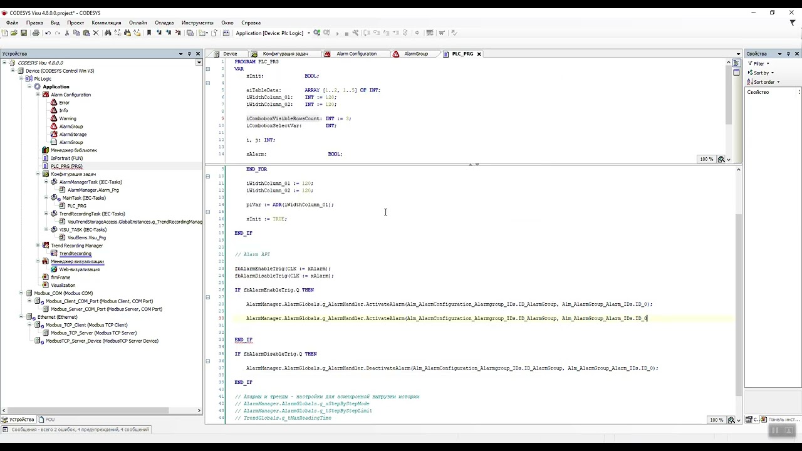This screenshot has height=451, width=802.
Task: Switch declaration editor to tabular view icon
Action: 736,73
